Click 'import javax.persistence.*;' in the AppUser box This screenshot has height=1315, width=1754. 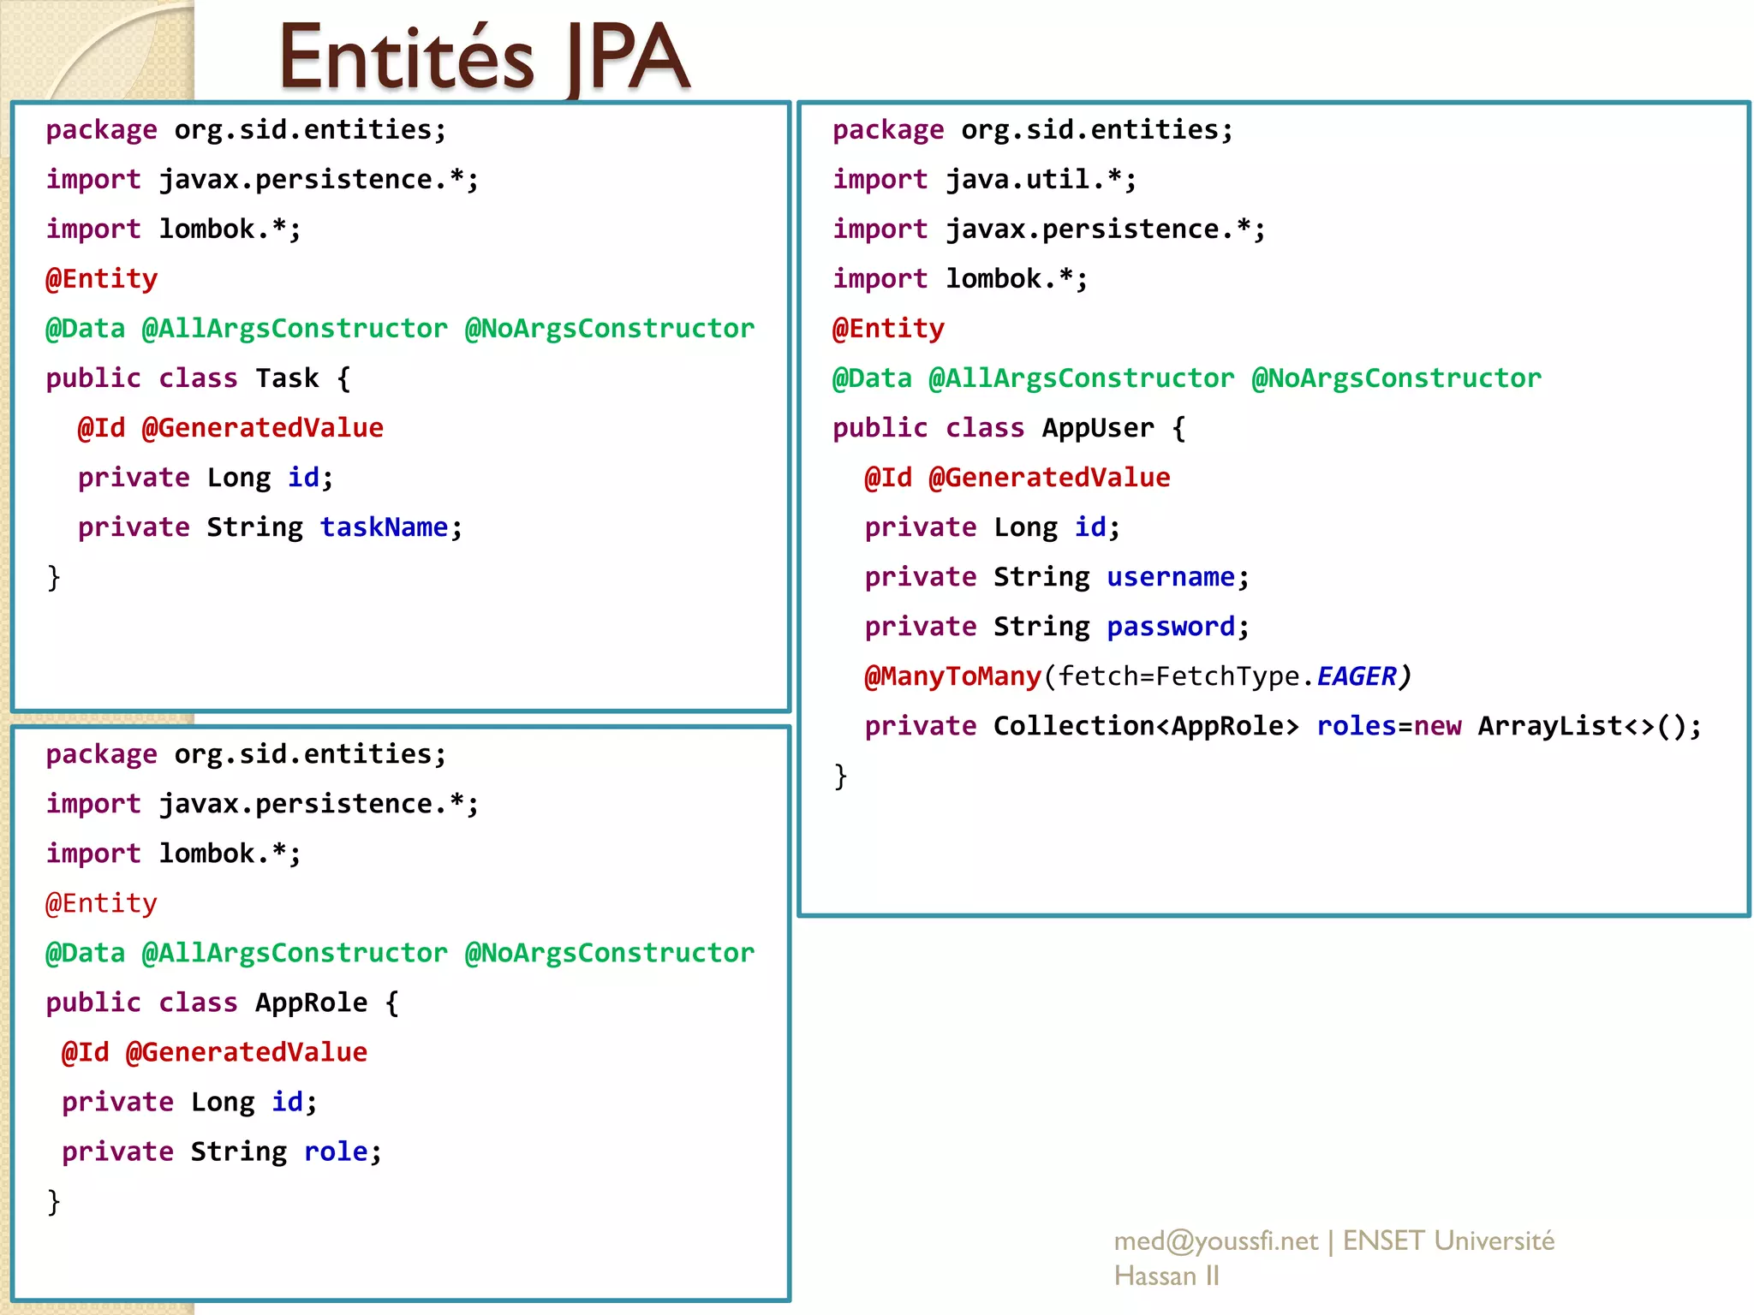[x=1049, y=229]
